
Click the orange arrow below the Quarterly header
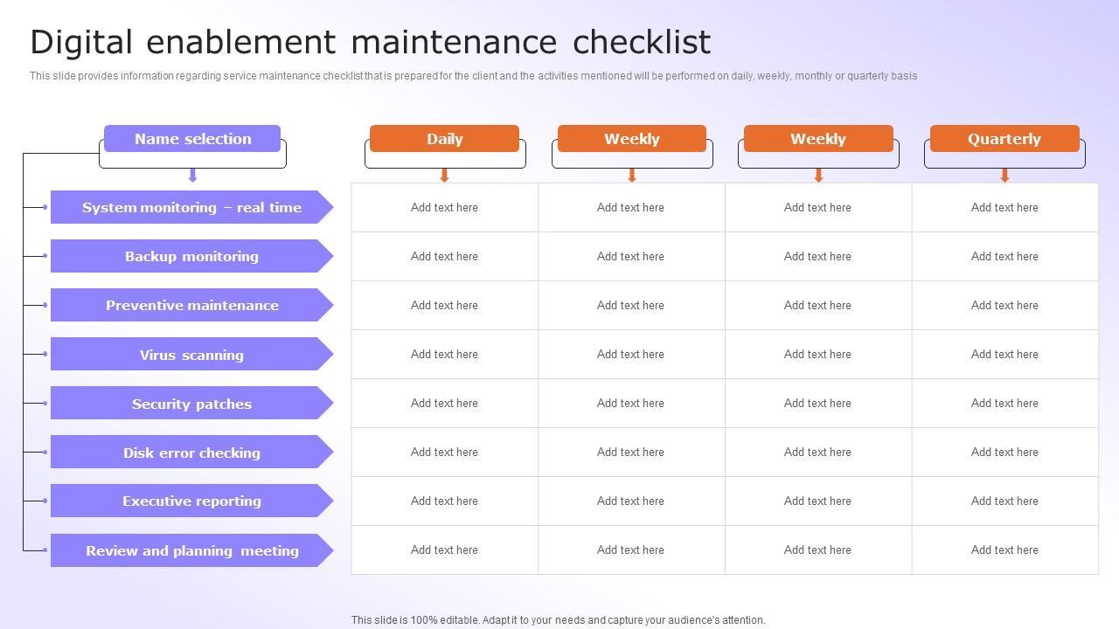coord(1004,175)
